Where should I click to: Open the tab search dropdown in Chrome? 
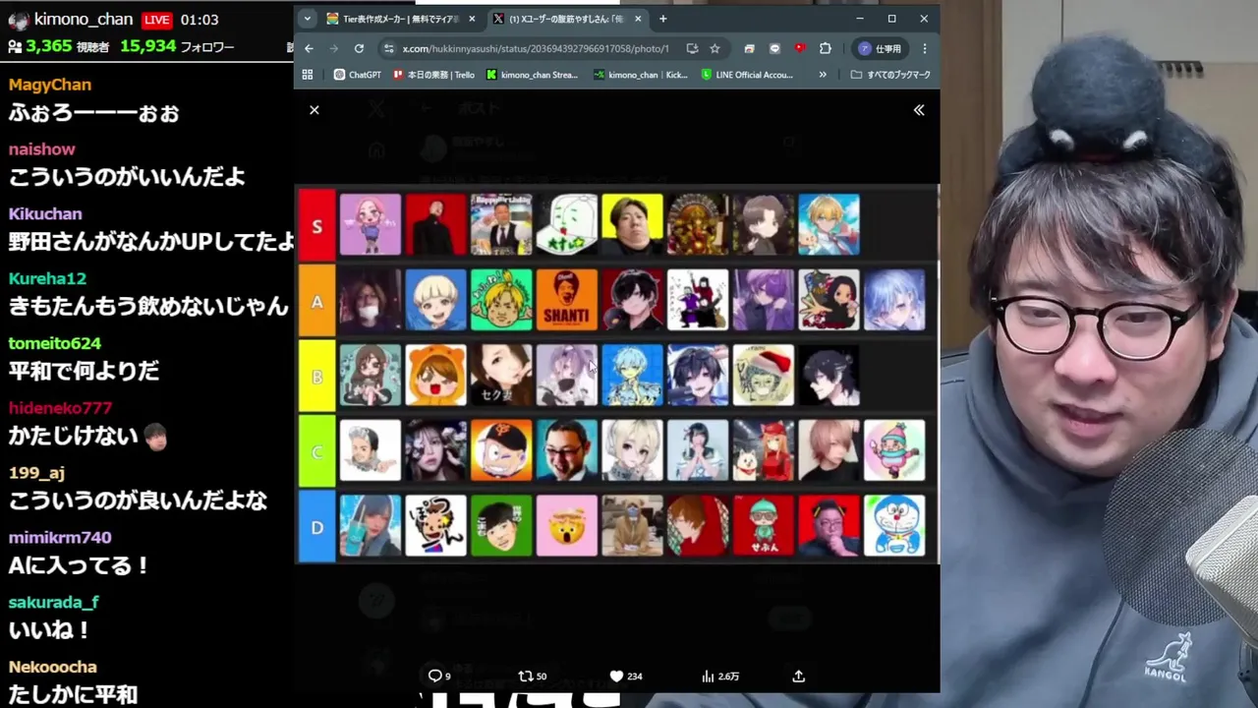(x=308, y=19)
